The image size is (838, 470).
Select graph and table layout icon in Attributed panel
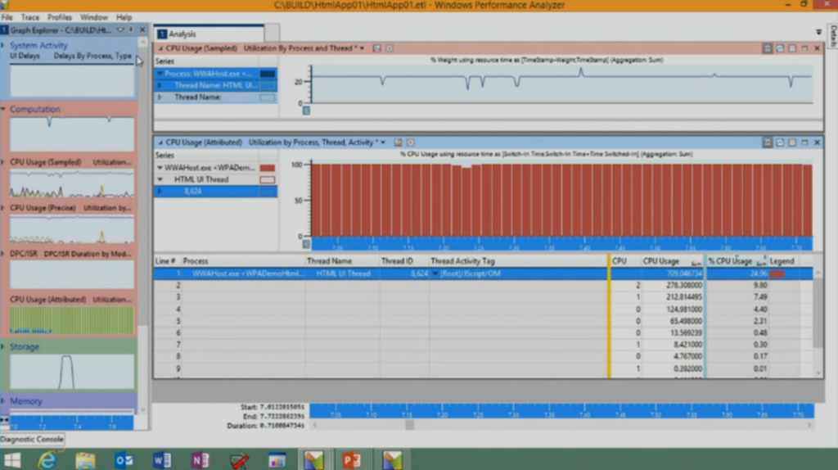pos(780,142)
